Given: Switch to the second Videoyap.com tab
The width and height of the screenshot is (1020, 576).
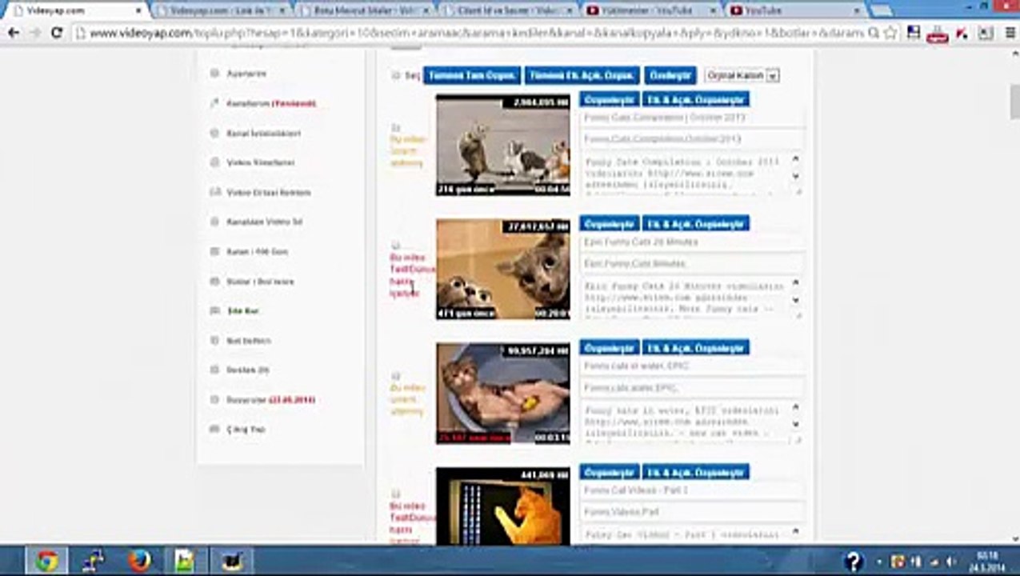Looking at the screenshot, I should coord(222,10).
